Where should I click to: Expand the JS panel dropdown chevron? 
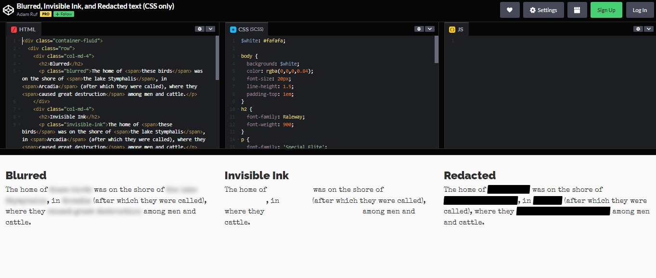tap(649, 29)
